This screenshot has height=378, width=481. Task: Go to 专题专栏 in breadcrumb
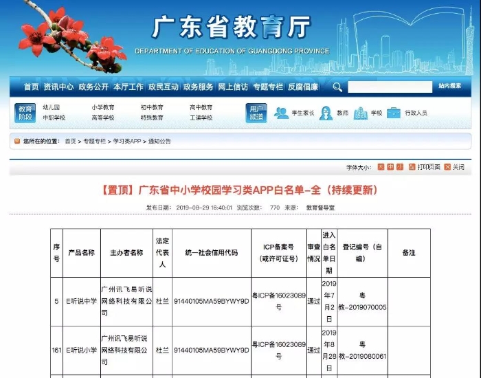95,142
